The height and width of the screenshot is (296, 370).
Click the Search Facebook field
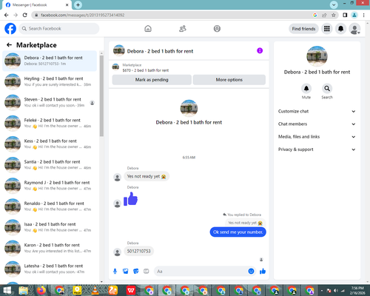(59, 29)
